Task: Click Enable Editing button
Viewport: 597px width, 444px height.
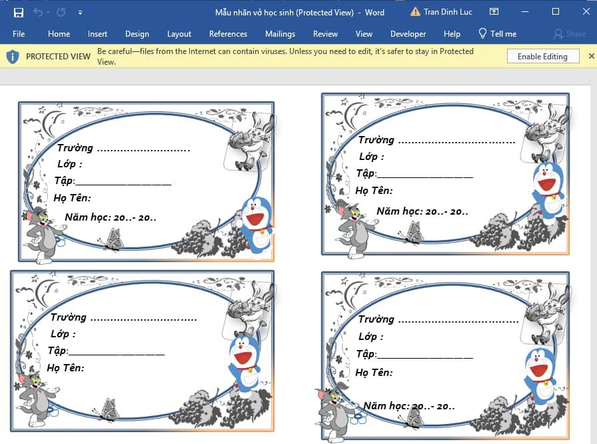Action: [x=542, y=57]
